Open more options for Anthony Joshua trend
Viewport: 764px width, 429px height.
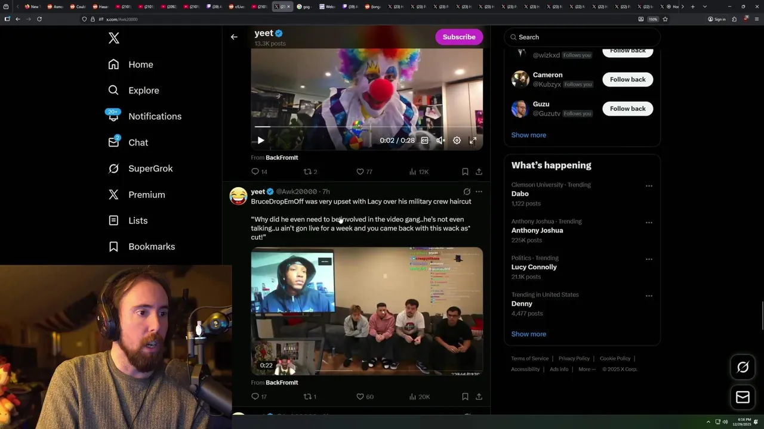tap(649, 222)
